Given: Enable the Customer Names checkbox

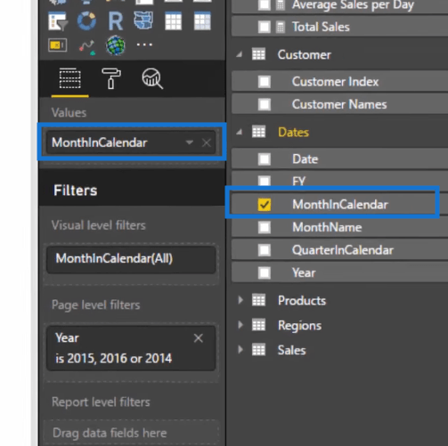Looking at the screenshot, I should tap(265, 104).
